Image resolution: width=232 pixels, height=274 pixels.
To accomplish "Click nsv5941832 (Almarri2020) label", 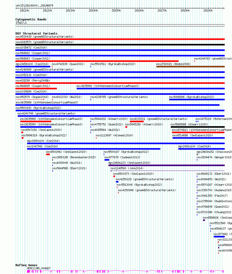I will pos(109,119).
